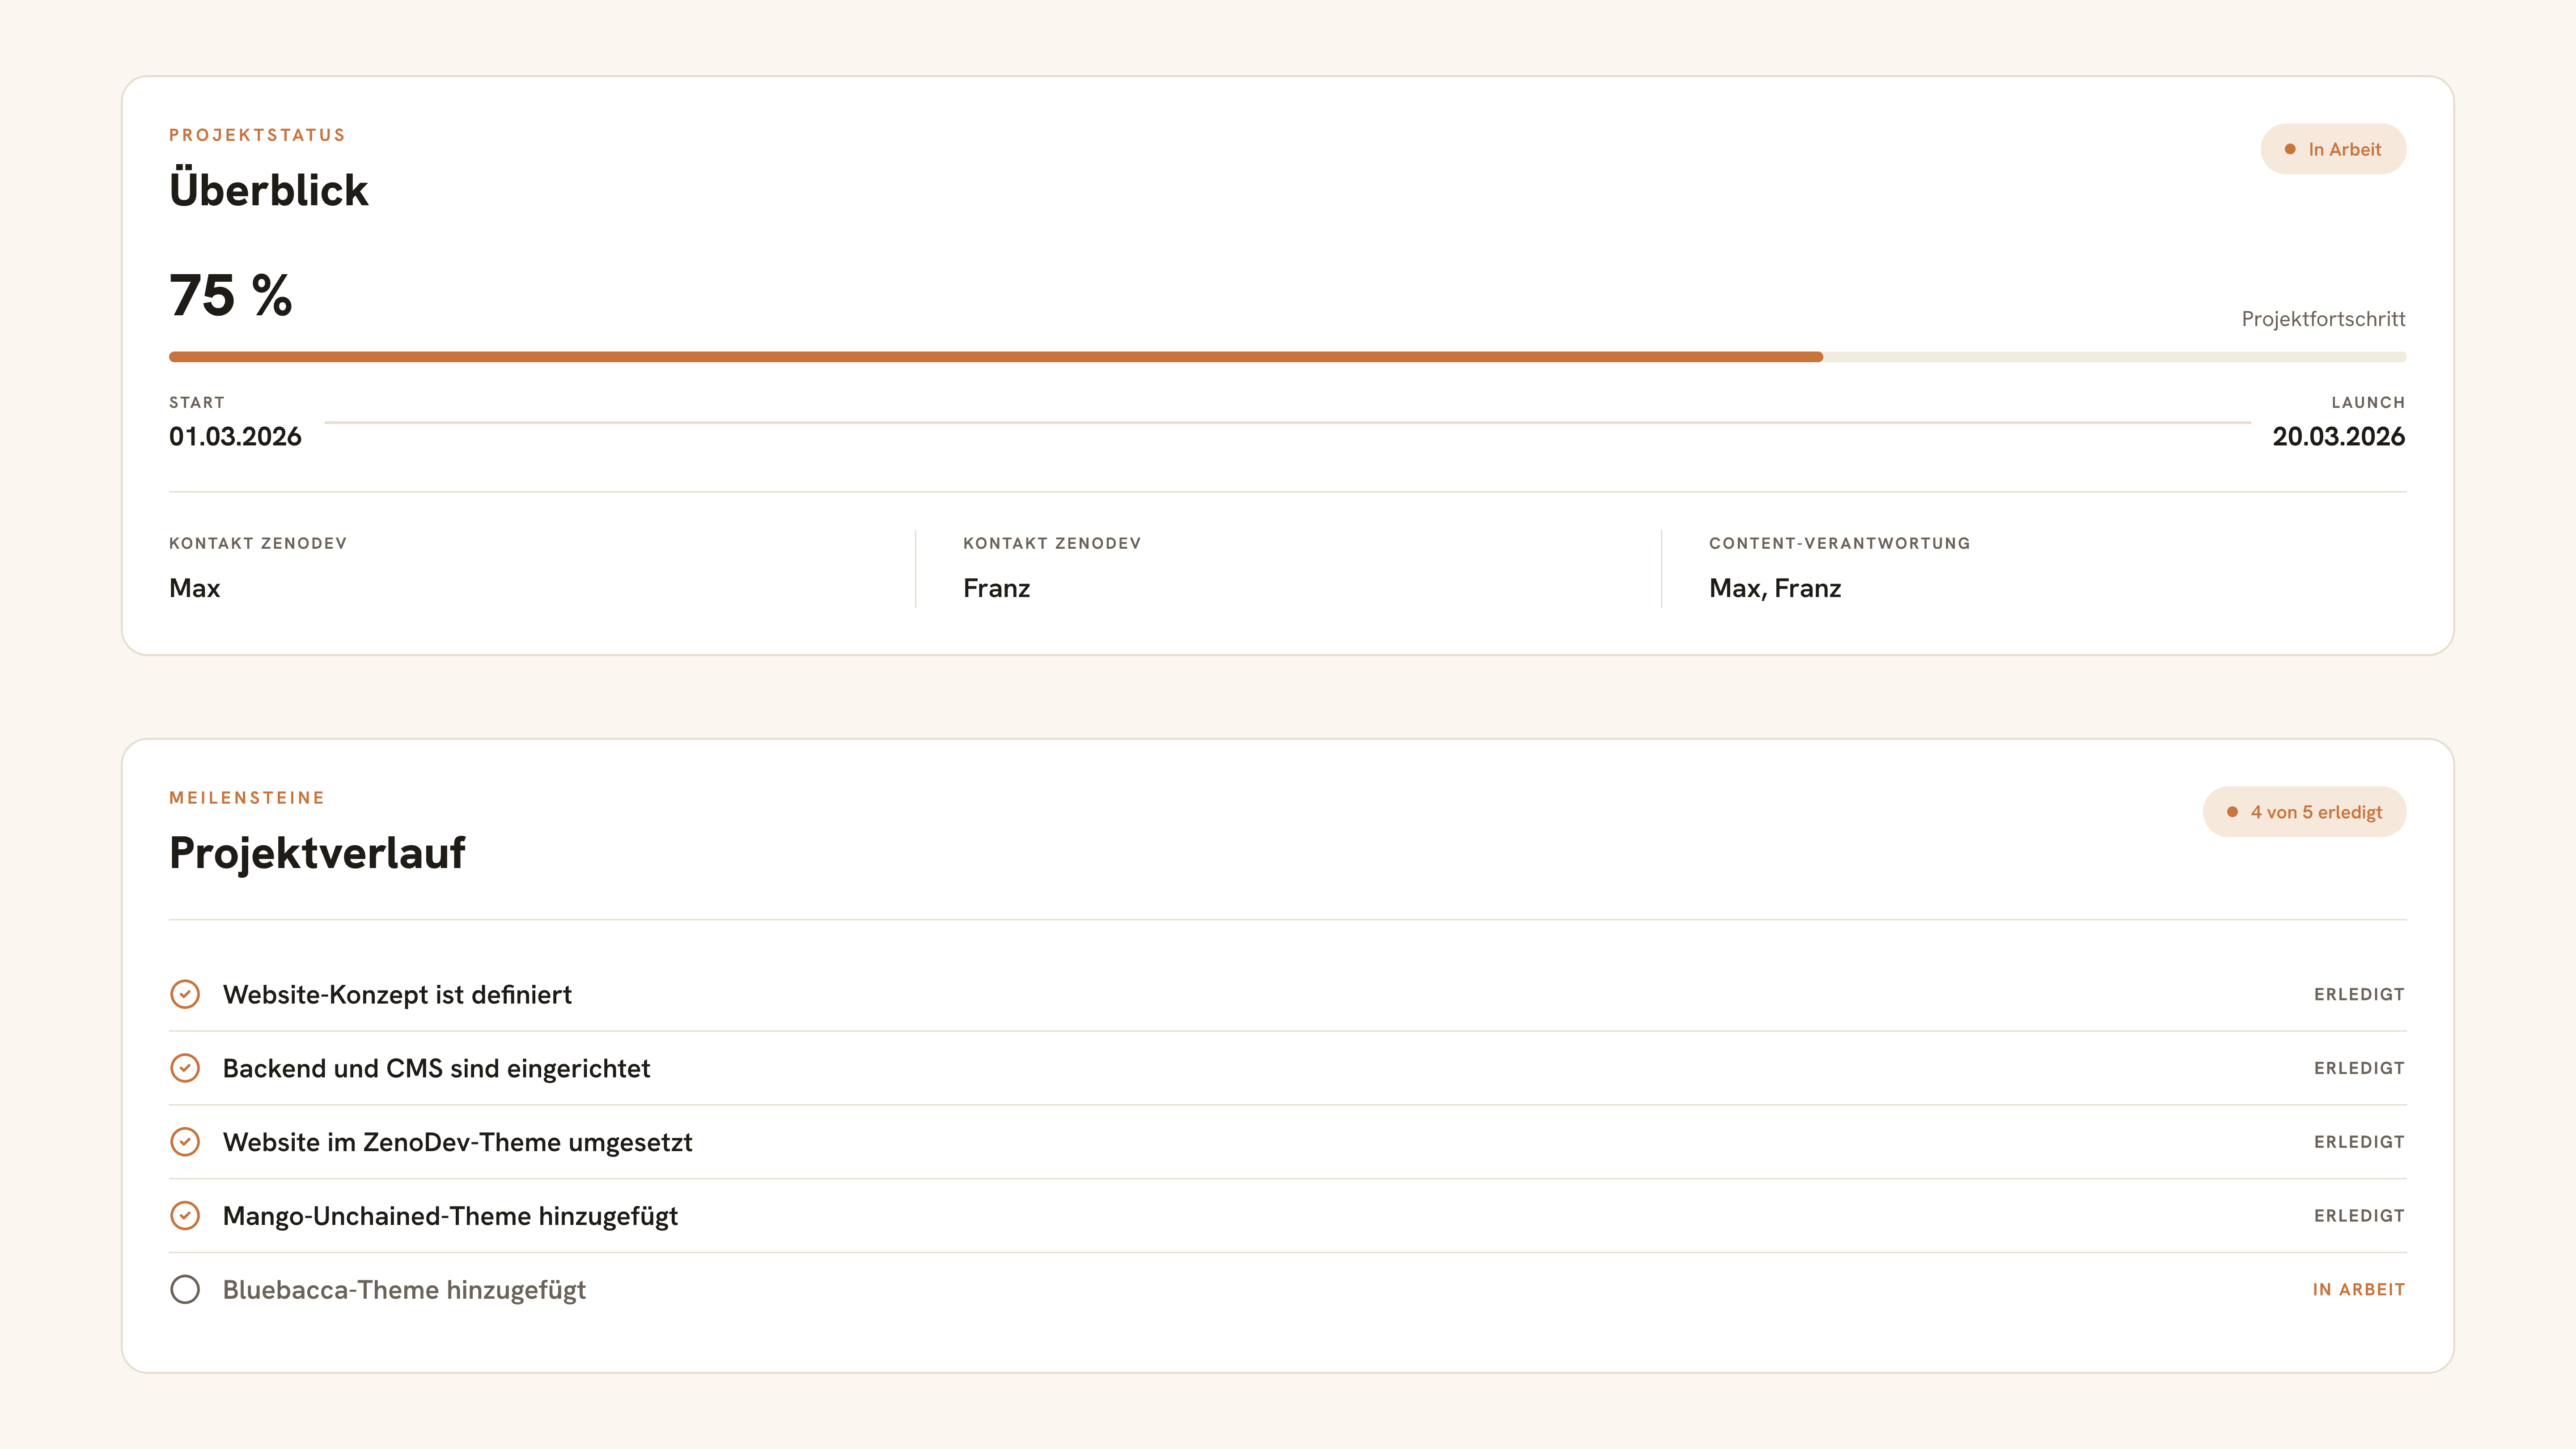Click the START label
The image size is (2576, 1449).
click(x=197, y=402)
